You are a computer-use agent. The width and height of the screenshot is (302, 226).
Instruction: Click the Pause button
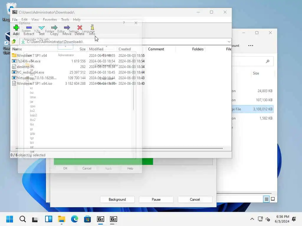[156, 200]
